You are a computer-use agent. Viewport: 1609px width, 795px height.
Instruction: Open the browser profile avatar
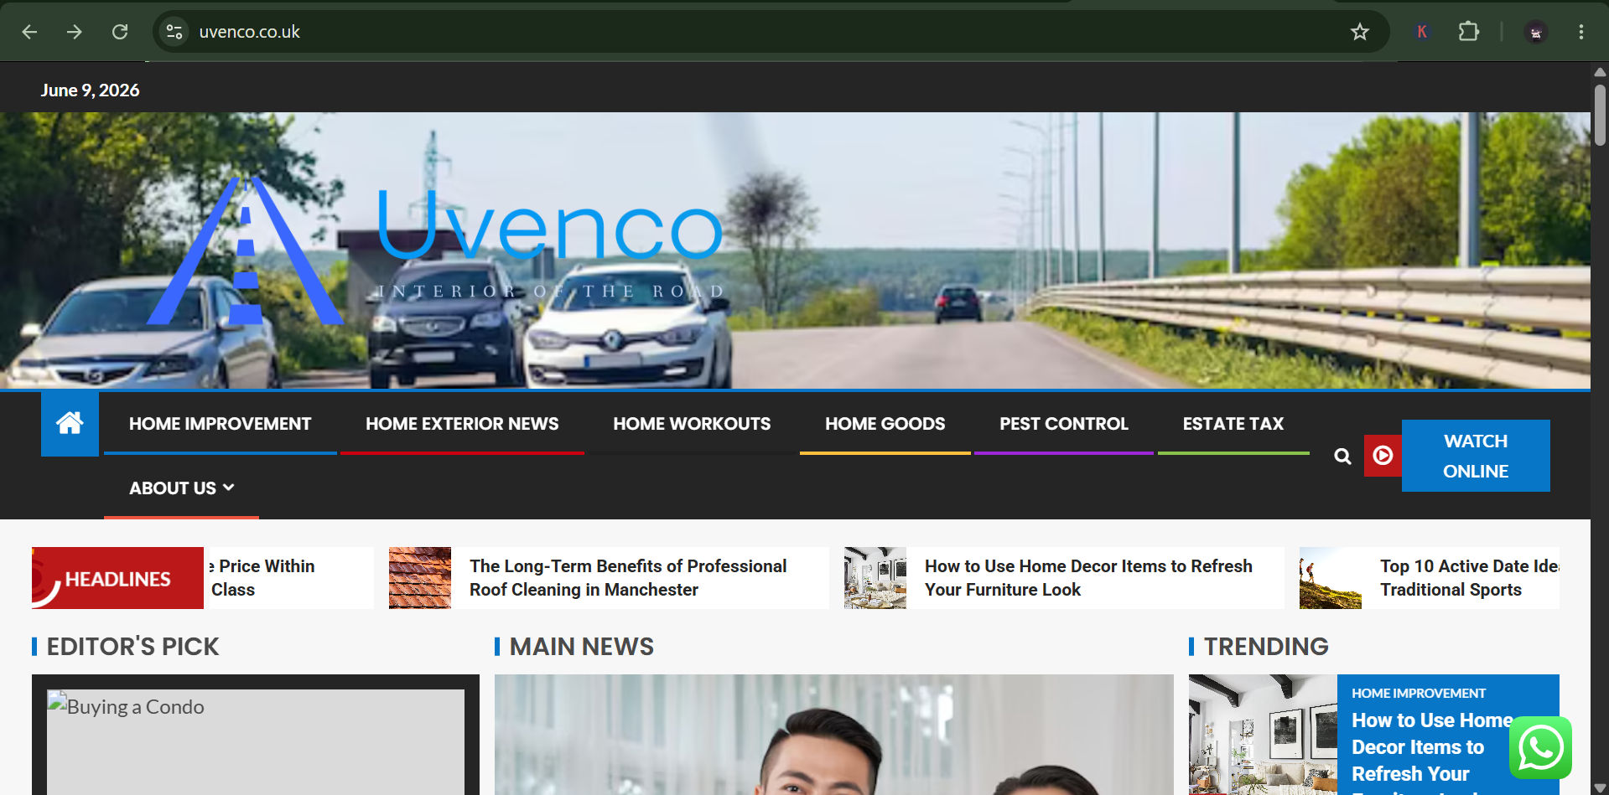(1536, 32)
